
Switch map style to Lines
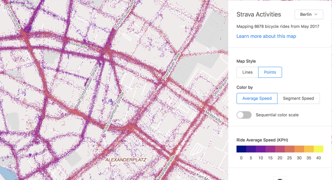(247, 72)
